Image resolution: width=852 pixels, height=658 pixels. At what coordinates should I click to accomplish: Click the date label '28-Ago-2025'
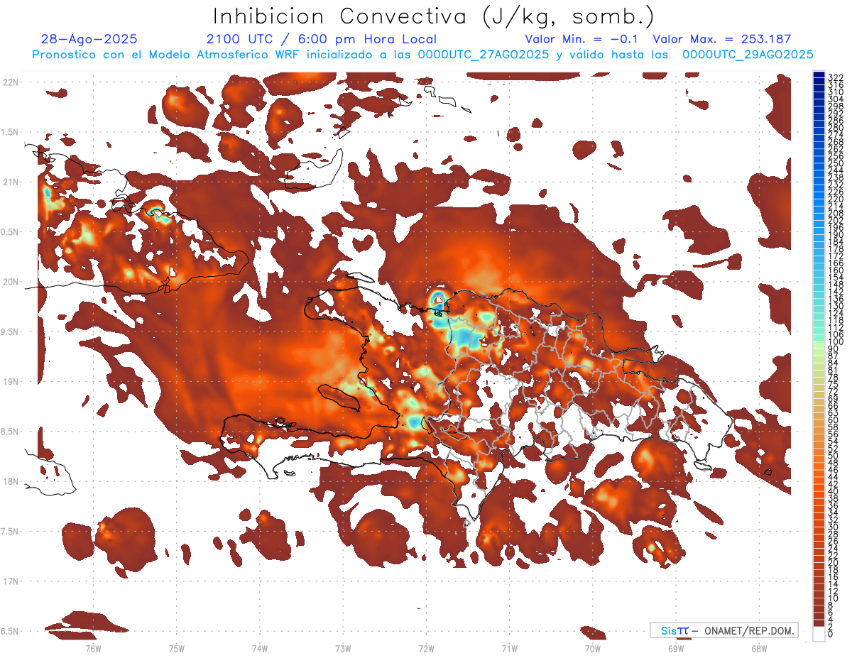click(x=89, y=39)
